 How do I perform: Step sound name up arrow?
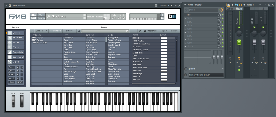84,15
